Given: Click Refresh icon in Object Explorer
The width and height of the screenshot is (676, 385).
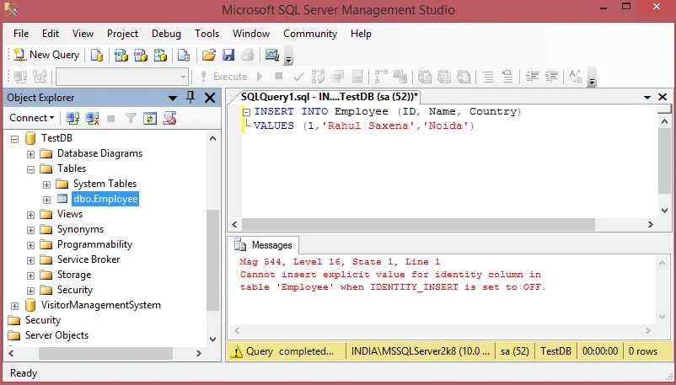Looking at the screenshot, I should (149, 118).
